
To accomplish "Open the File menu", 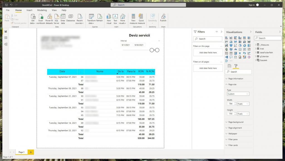I will [8, 10].
